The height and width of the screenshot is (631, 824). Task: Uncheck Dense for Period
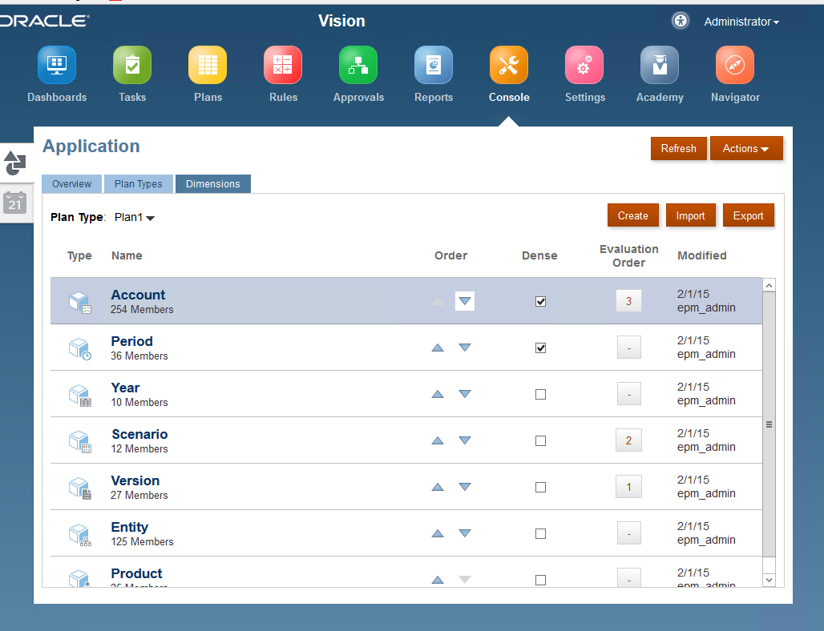540,348
